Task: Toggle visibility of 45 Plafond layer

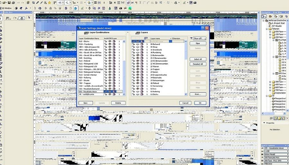Action: [x=138, y=83]
